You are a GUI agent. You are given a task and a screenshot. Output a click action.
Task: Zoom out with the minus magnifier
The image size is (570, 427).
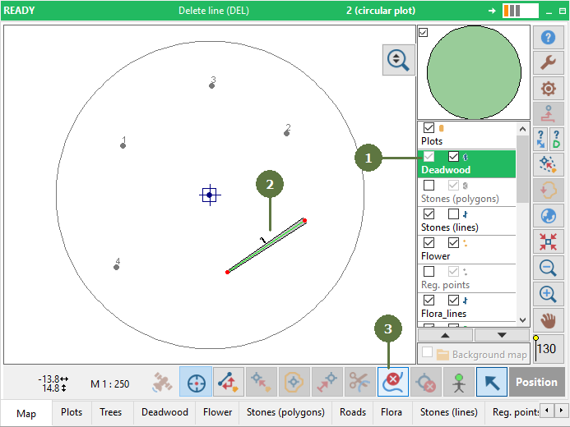point(548,268)
